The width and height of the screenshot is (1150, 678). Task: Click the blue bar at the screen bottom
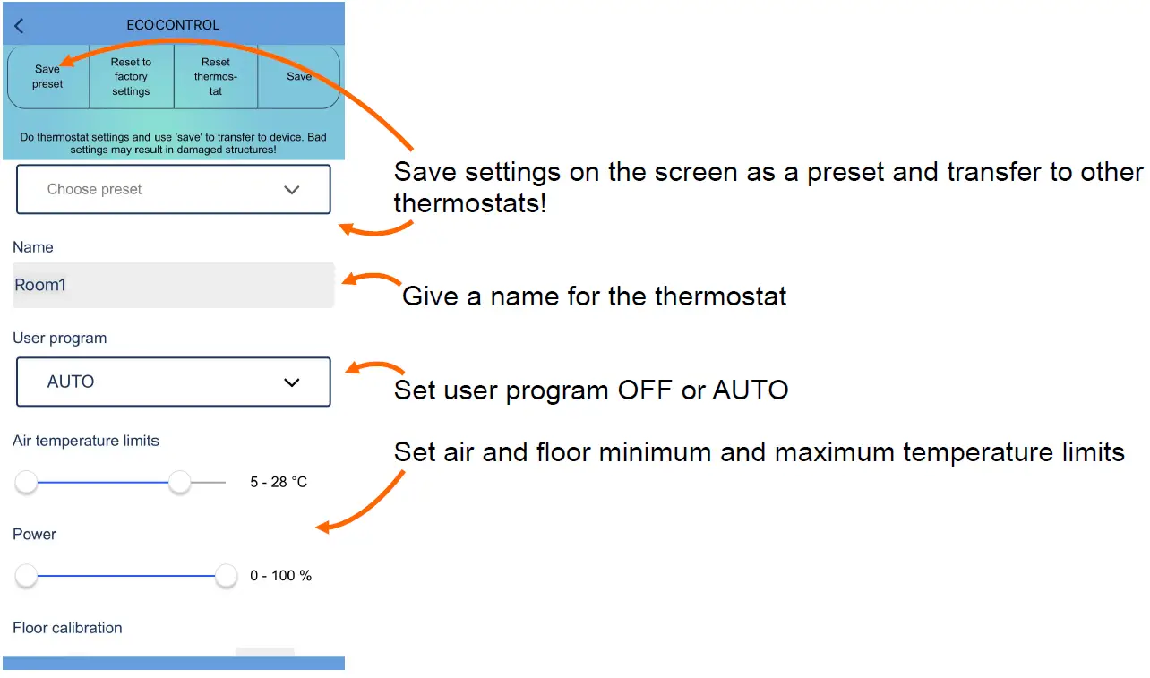(x=173, y=662)
